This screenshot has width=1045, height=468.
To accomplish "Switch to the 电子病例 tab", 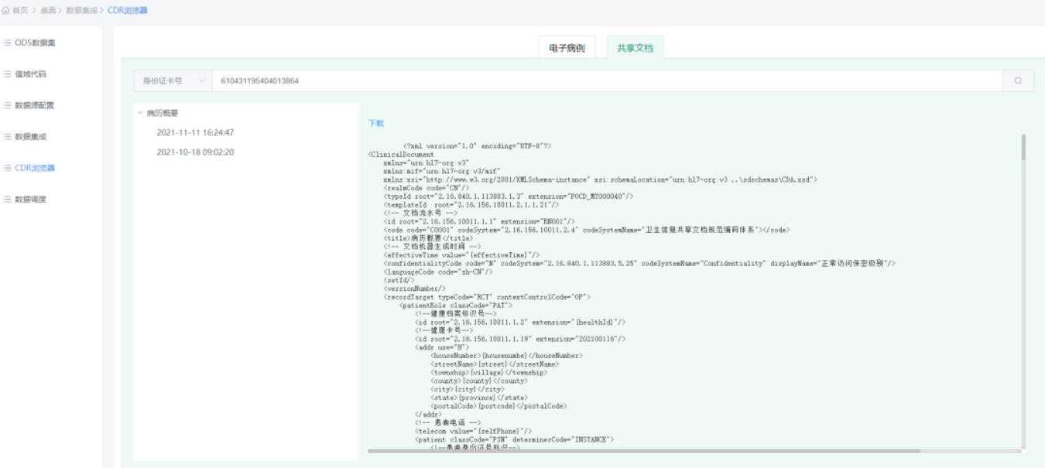I will tap(567, 48).
